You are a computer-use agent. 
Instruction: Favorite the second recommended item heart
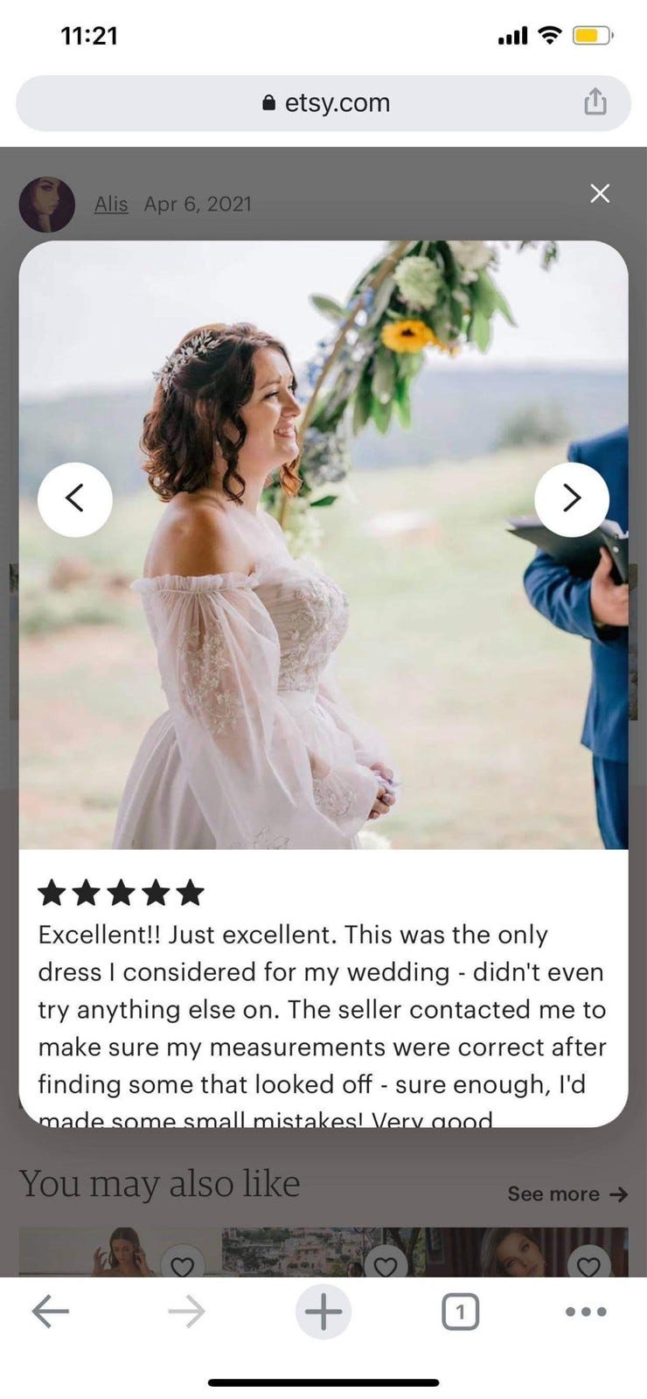(x=386, y=1263)
